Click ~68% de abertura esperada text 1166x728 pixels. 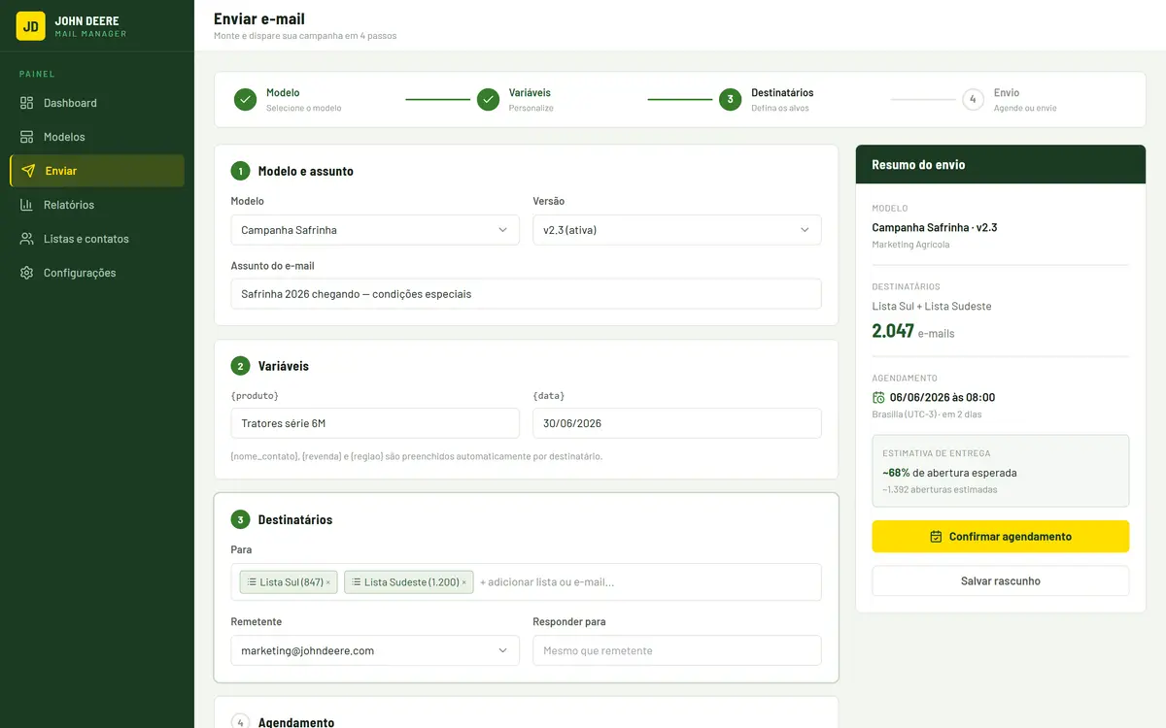click(x=949, y=473)
